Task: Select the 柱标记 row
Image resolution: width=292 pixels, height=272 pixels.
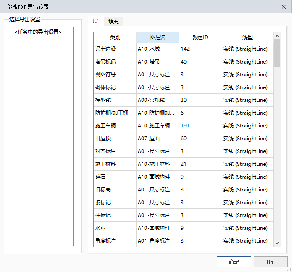Action: pyautogui.click(x=184, y=215)
